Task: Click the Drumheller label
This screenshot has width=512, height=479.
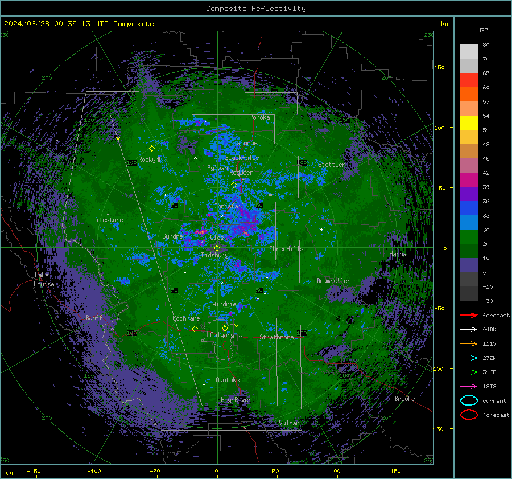Action: tap(333, 281)
